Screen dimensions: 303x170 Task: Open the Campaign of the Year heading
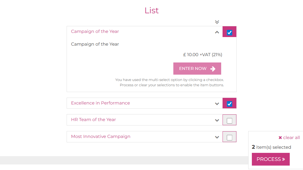point(95,32)
